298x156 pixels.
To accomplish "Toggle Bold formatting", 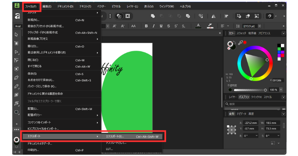I will pyautogui.click(x=146, y=26).
